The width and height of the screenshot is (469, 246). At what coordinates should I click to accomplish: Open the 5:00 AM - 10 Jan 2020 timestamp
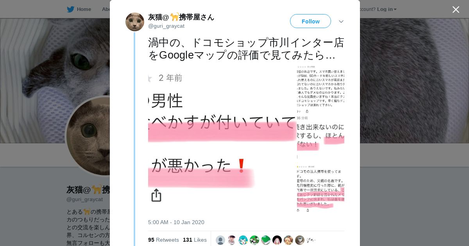[x=176, y=222]
